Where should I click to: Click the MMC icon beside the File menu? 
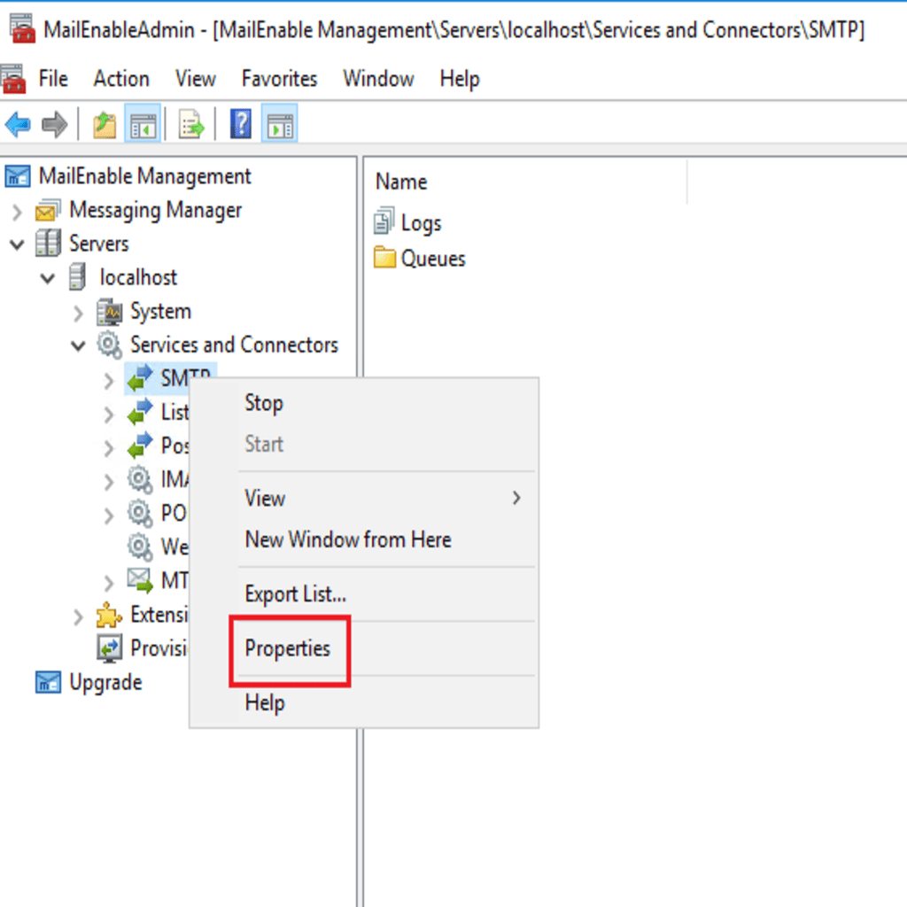coord(14,79)
